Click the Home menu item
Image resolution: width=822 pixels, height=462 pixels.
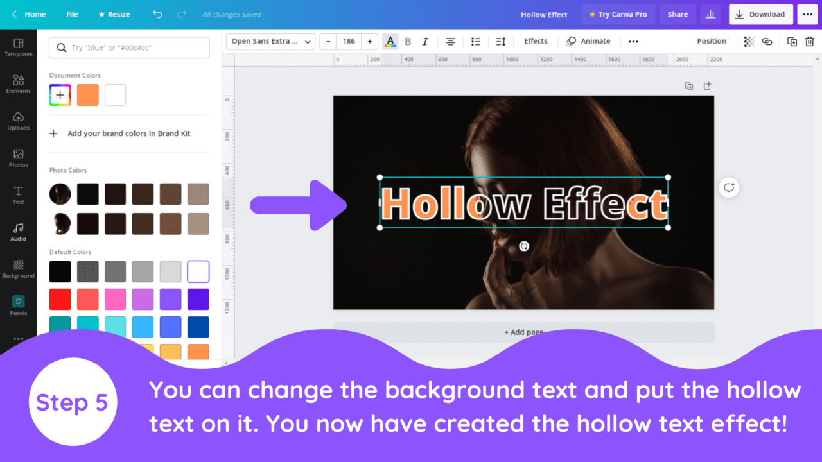point(30,14)
